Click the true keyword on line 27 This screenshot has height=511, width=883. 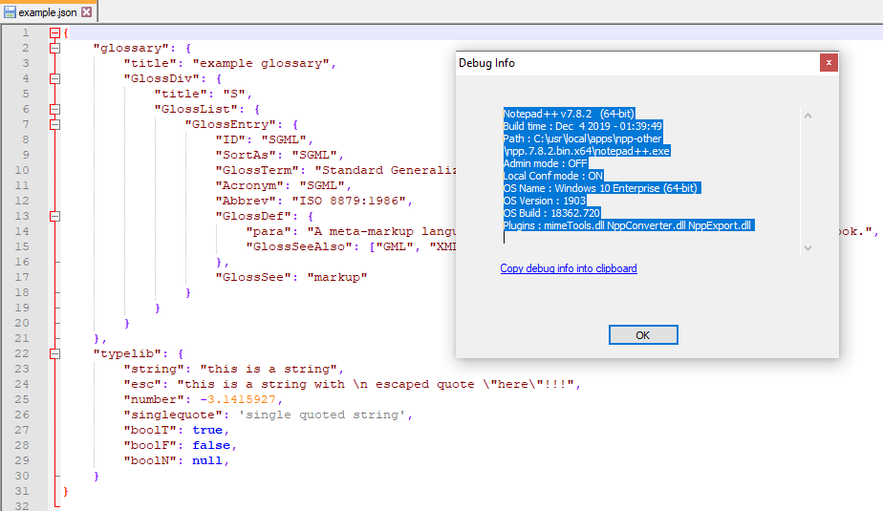click(x=207, y=430)
